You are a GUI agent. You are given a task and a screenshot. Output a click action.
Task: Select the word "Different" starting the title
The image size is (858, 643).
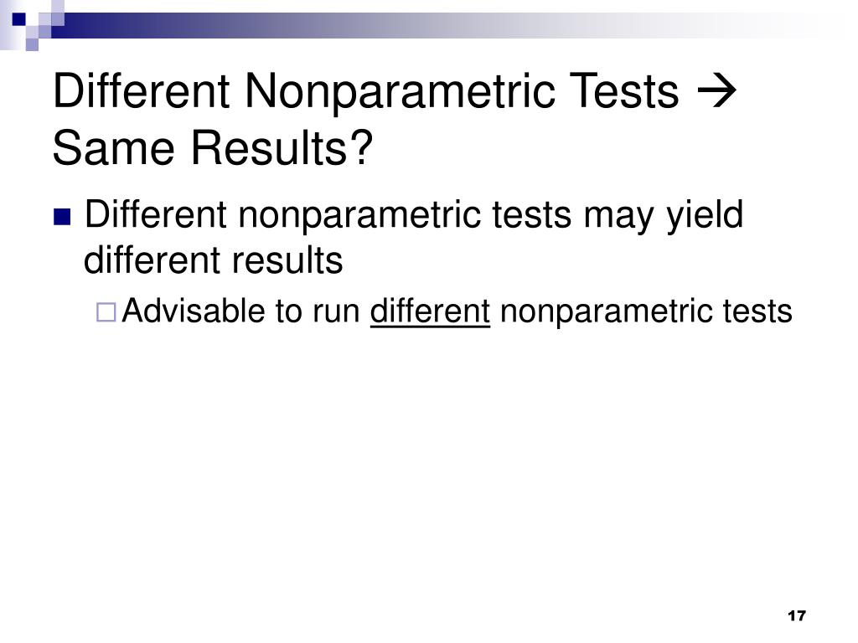coord(141,91)
